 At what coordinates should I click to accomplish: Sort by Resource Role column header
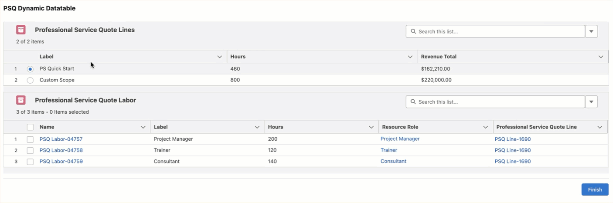pos(400,127)
